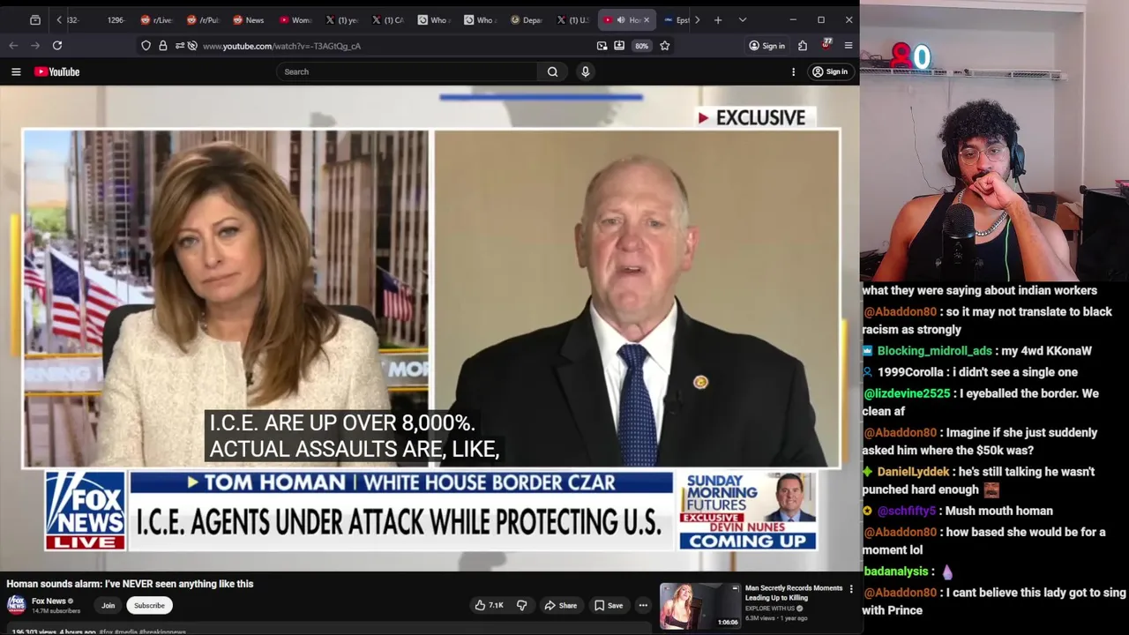The image size is (1129, 635).
Task: Close the active YouTube video tab
Action: pos(647,19)
